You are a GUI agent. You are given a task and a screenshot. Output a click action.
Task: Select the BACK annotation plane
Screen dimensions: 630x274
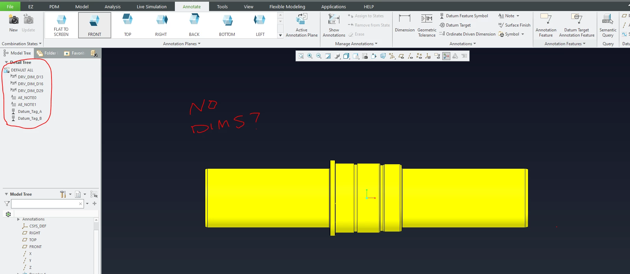pos(194,25)
